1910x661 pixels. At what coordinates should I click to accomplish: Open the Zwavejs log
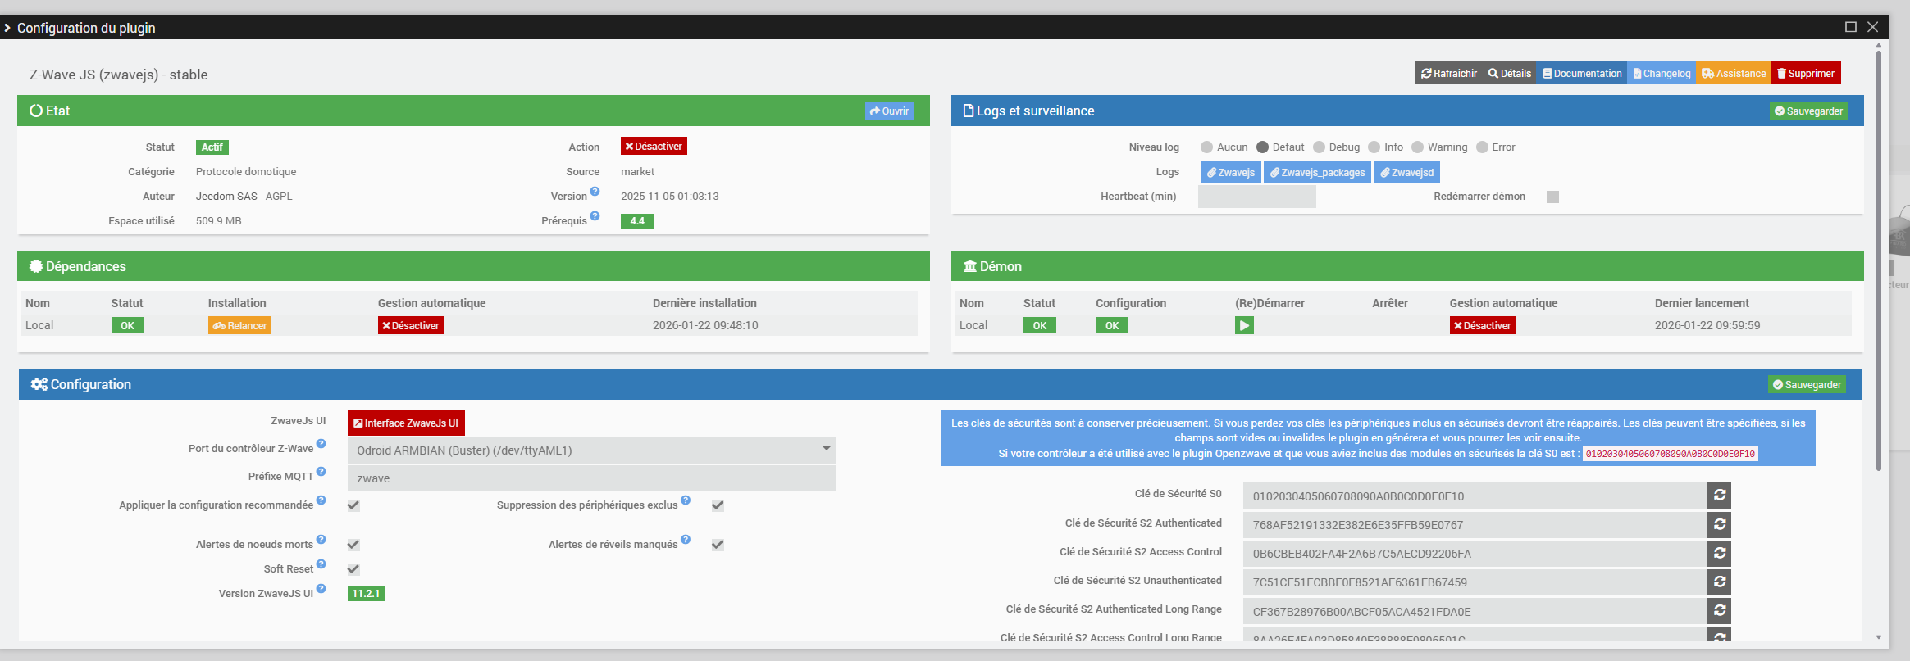1231,172
